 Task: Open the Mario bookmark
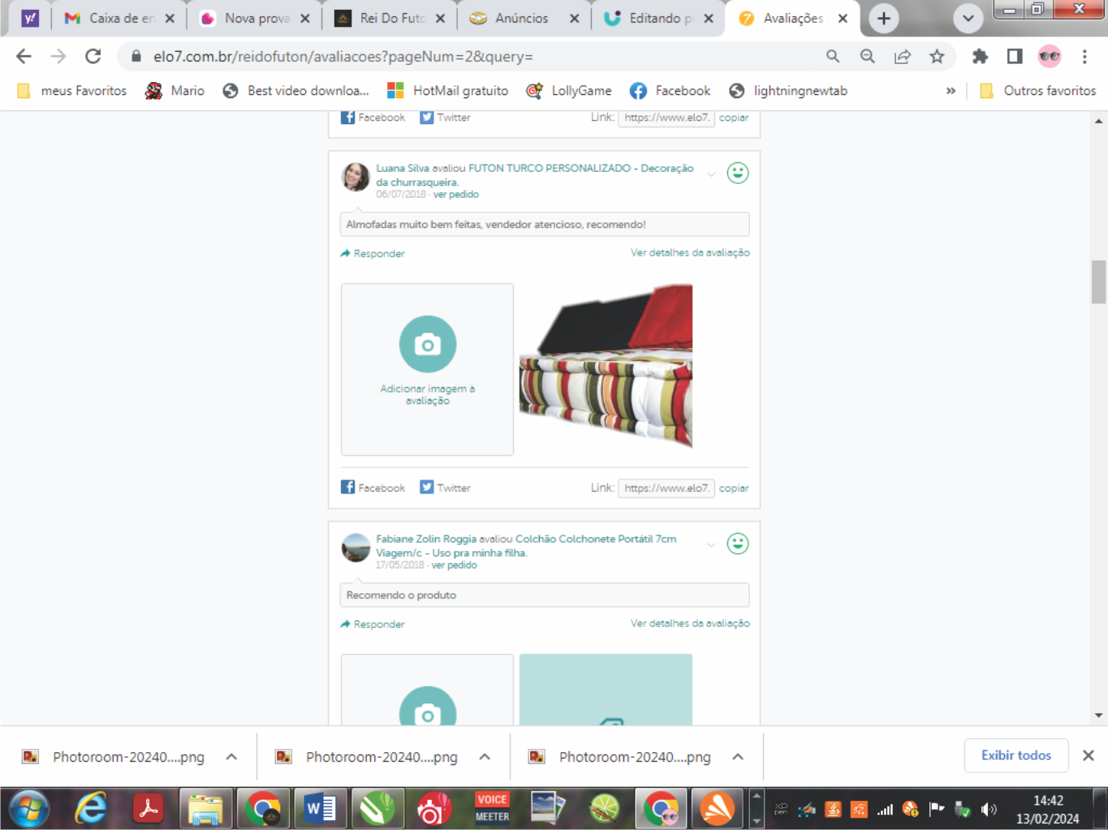pos(175,91)
